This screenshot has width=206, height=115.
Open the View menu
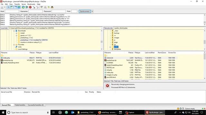[11, 4]
